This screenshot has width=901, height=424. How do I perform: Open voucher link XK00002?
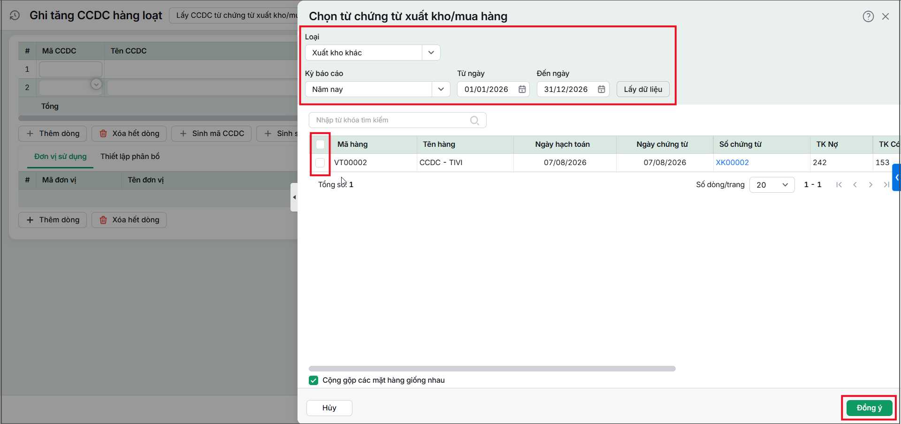(x=732, y=163)
